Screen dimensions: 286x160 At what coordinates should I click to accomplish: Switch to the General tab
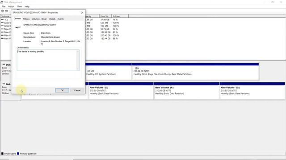17,19
